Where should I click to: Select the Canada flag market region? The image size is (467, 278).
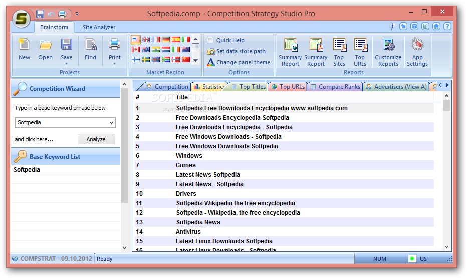136,50
